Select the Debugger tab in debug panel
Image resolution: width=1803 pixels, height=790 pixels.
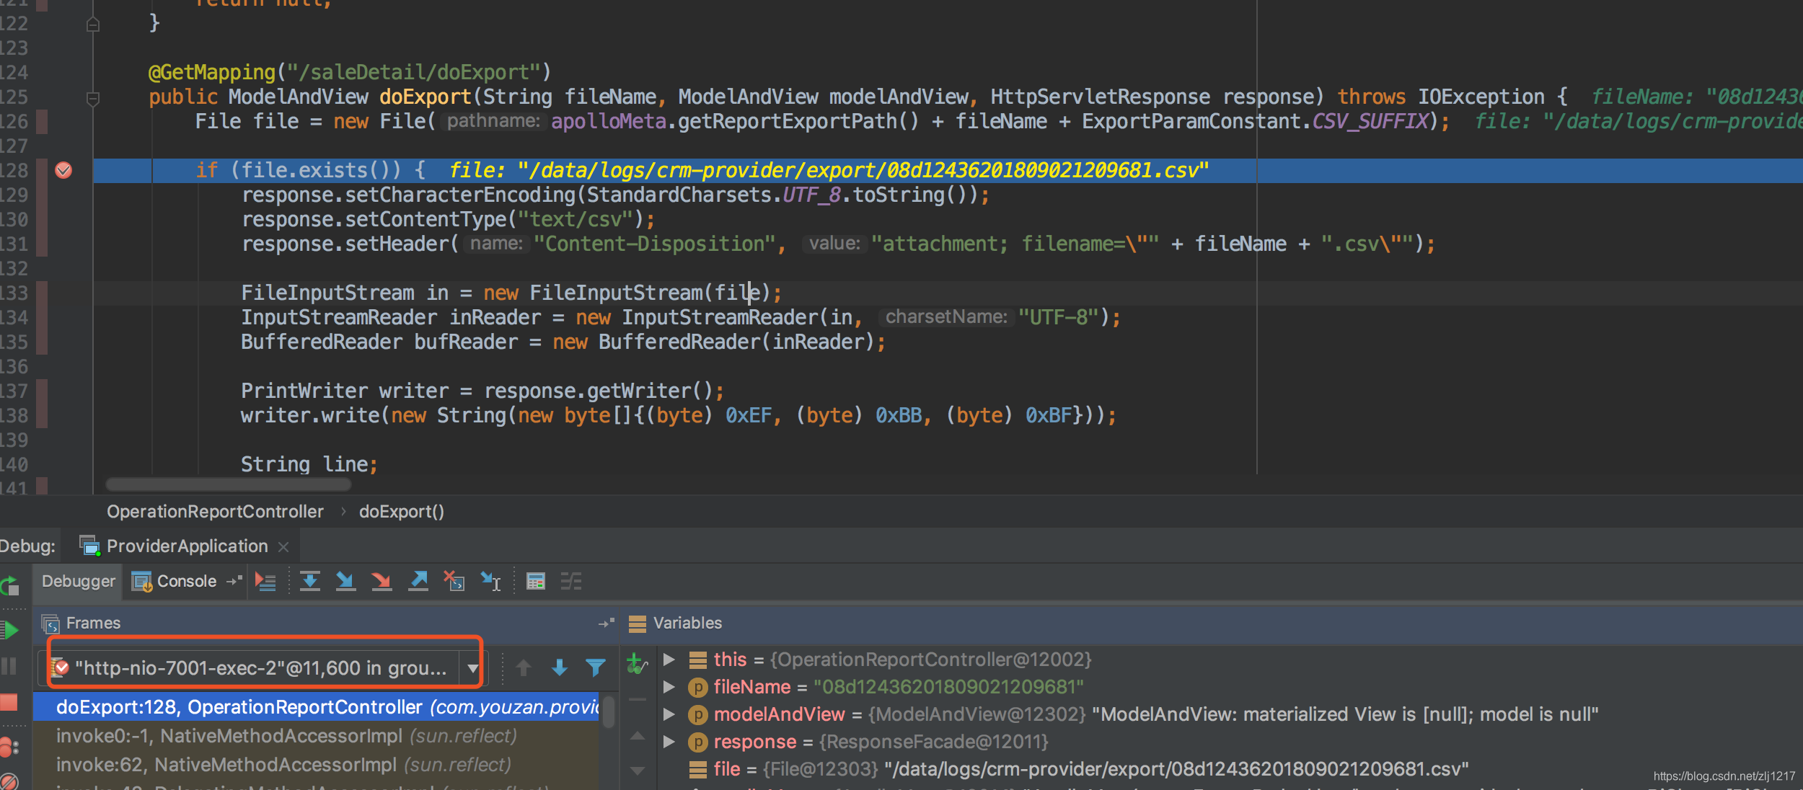78,581
